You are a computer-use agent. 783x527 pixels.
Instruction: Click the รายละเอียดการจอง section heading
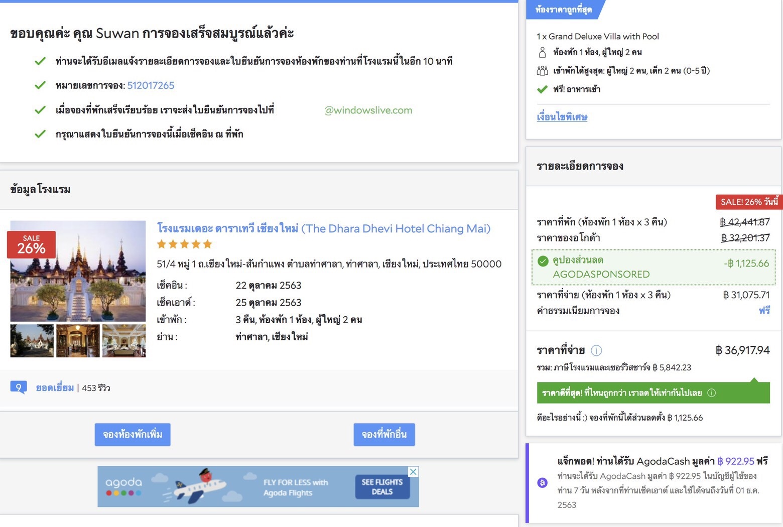point(580,166)
